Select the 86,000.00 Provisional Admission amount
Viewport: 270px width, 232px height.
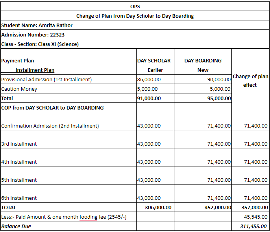(x=149, y=79)
